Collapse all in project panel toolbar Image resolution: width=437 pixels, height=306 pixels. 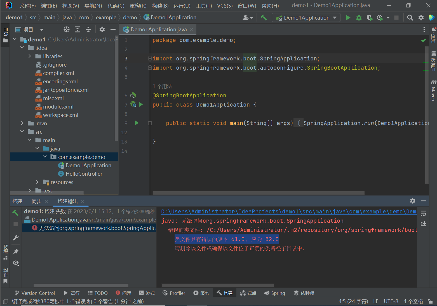tap(88, 29)
